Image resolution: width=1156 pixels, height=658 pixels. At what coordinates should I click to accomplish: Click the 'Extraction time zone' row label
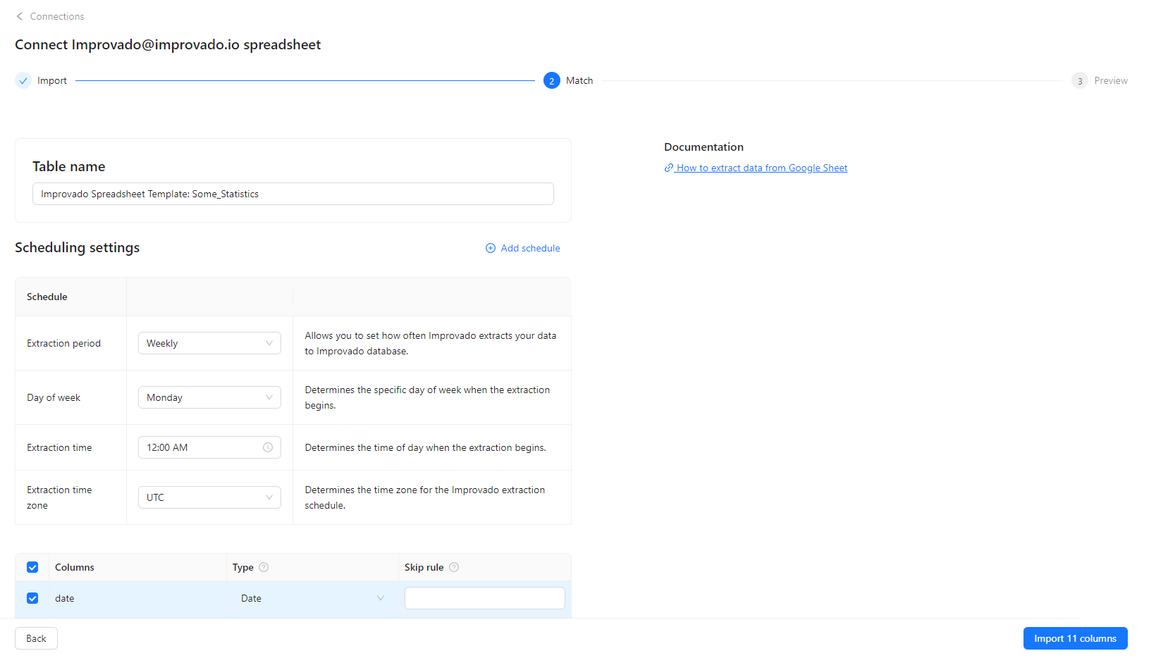[x=59, y=497]
